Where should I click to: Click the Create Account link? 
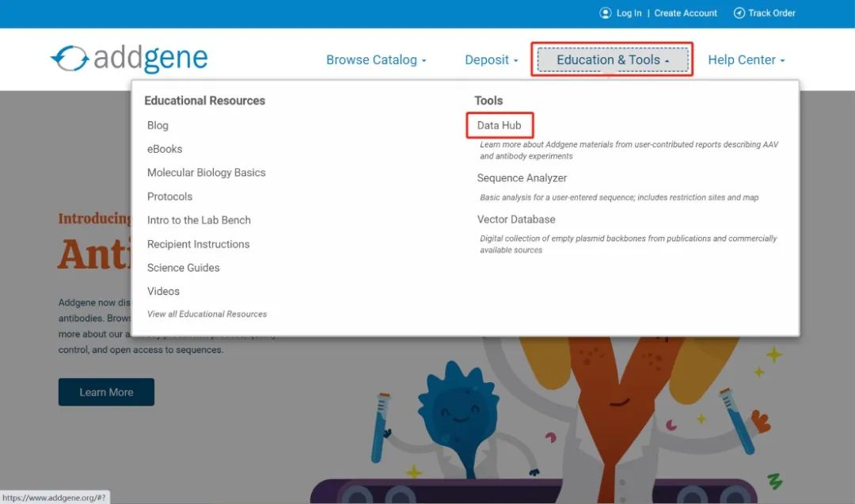pos(686,13)
